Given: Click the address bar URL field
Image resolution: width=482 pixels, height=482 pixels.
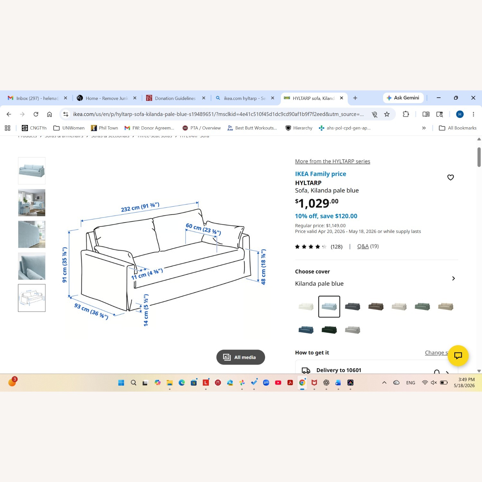Looking at the screenshot, I should pos(219,114).
